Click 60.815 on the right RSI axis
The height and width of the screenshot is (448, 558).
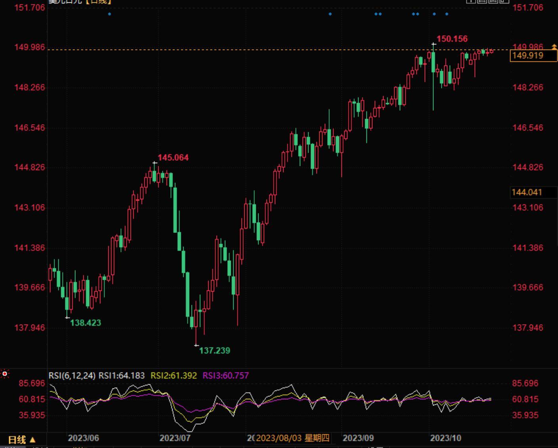point(525,399)
